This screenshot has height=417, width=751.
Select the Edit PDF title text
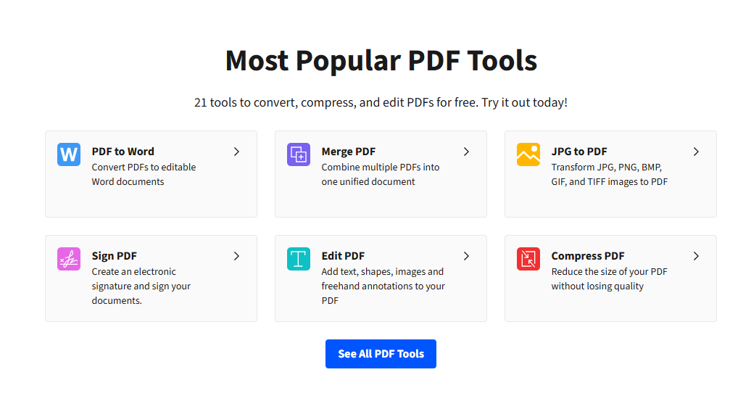(343, 256)
